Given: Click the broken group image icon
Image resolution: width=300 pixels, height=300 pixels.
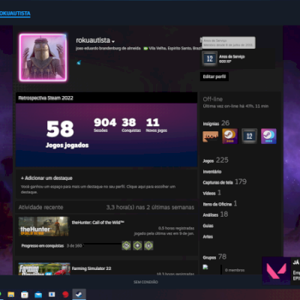Looking at the screenshot, I should (x=205, y=267).
